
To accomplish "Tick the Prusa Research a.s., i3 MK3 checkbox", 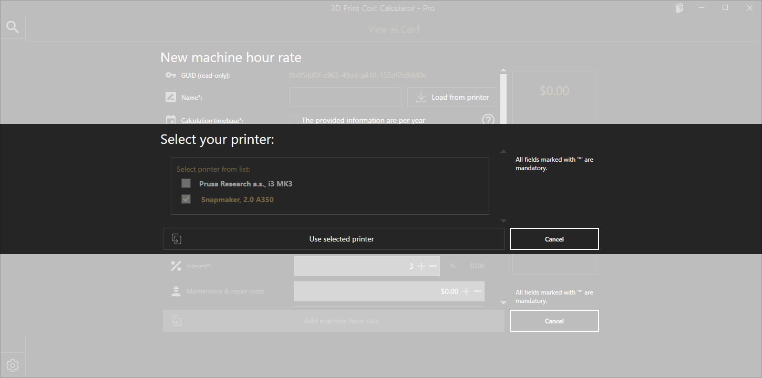I will click(x=186, y=183).
